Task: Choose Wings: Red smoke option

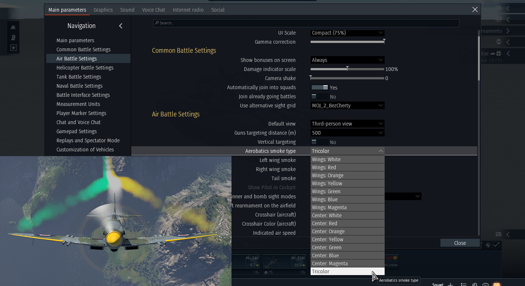Action: pyautogui.click(x=347, y=167)
